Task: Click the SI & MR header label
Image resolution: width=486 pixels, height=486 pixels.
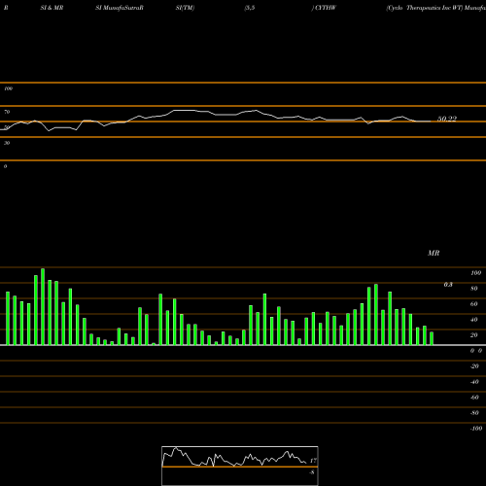Action: (52, 8)
